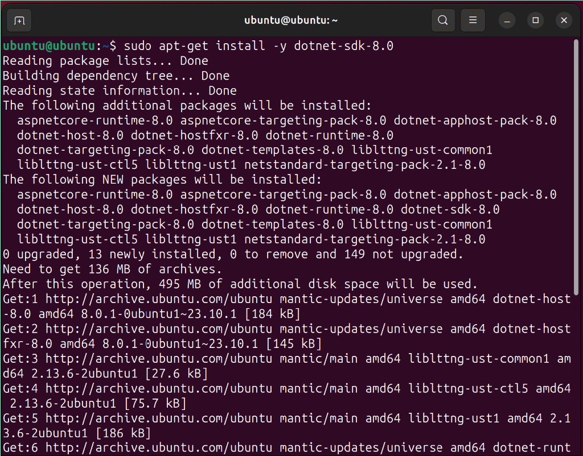Click the terminal vertical scrollbar
The width and height of the screenshot is (583, 456).
point(576,167)
